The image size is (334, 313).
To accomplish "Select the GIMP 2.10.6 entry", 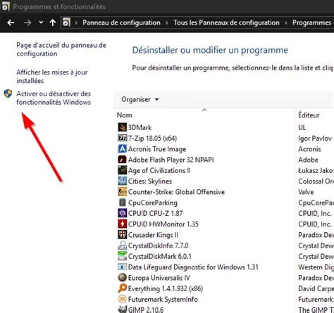I will click(146, 309).
